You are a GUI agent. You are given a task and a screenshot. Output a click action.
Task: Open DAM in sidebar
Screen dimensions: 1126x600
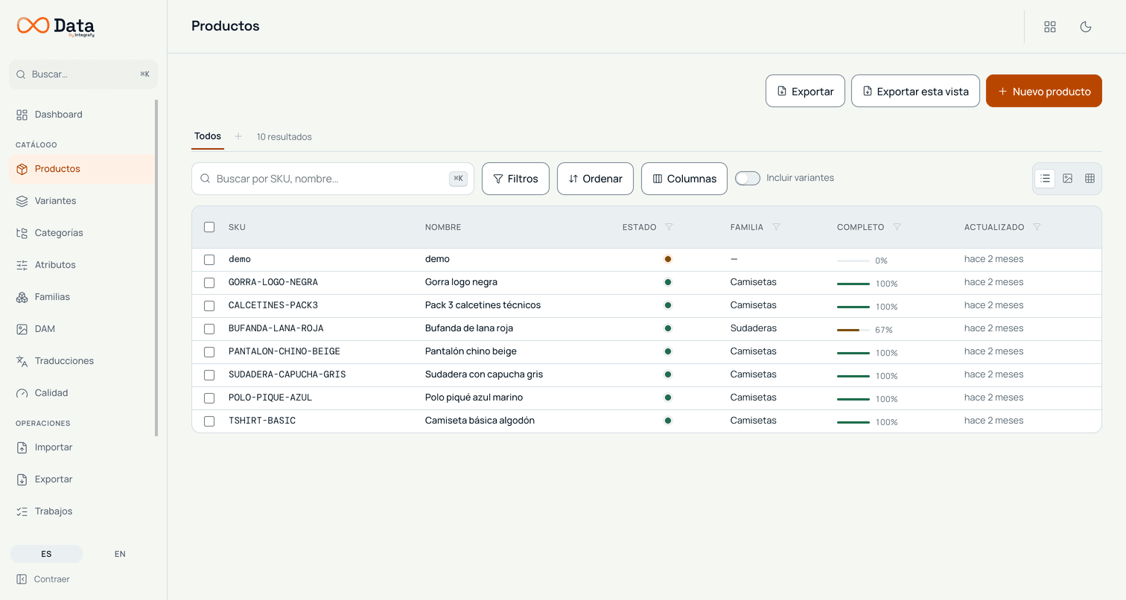(82, 329)
